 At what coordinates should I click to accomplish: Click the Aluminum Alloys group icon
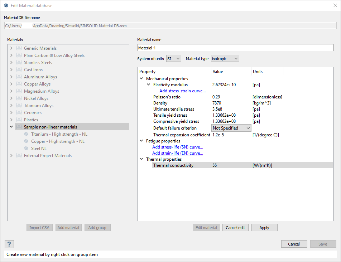[19, 77]
